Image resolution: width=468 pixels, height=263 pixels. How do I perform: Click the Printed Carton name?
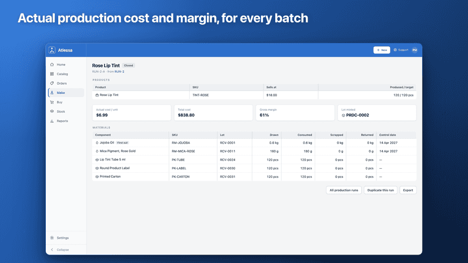110,177
